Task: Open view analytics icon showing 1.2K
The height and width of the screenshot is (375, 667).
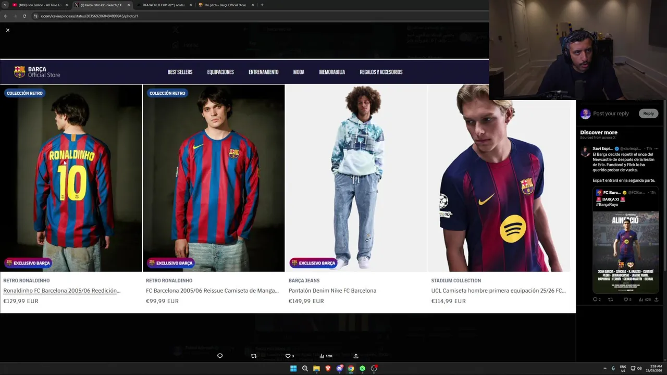Action: [x=322, y=356]
